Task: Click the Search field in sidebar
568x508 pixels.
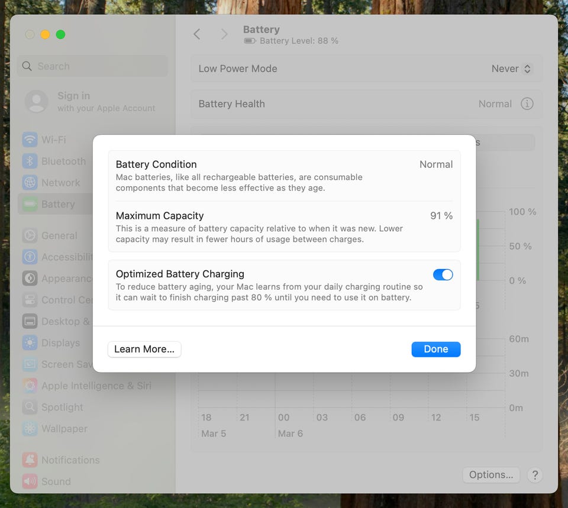Action: pos(93,66)
